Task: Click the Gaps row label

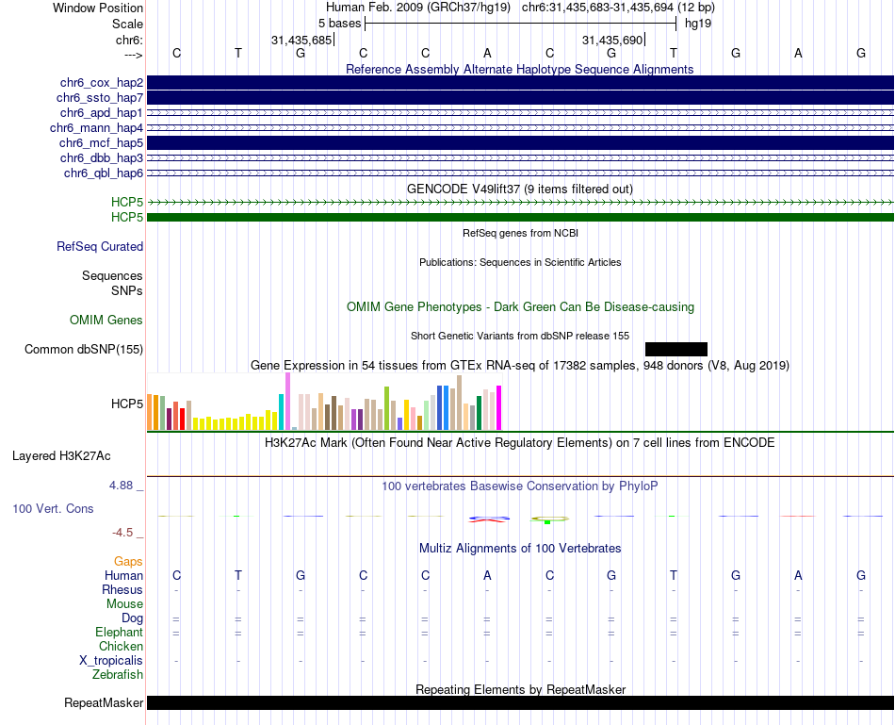Action: pyautogui.click(x=128, y=562)
